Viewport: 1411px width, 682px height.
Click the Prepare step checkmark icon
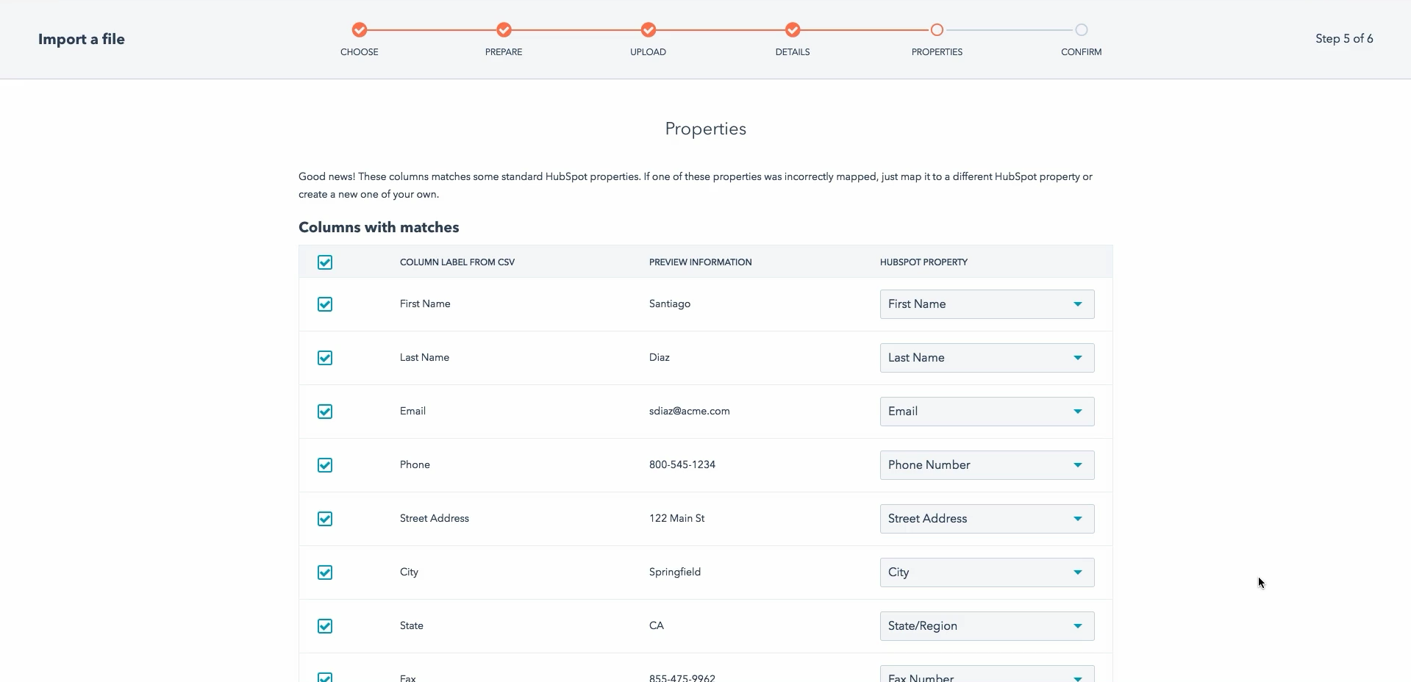click(504, 30)
